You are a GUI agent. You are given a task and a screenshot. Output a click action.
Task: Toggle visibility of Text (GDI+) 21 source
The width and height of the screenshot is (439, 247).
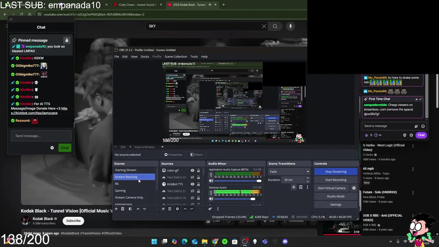coord(192,191)
